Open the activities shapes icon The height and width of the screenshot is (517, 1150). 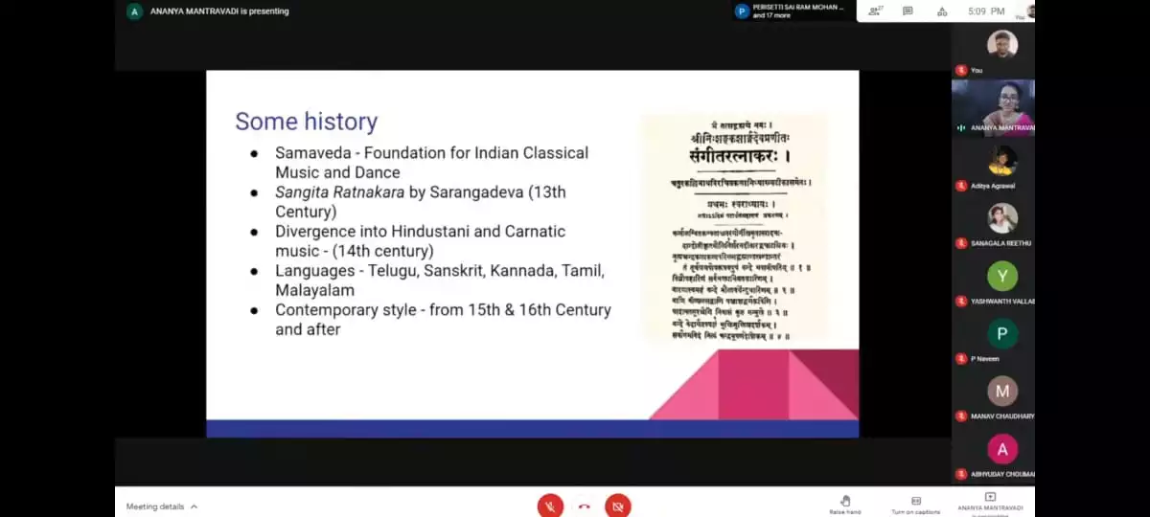[942, 11]
